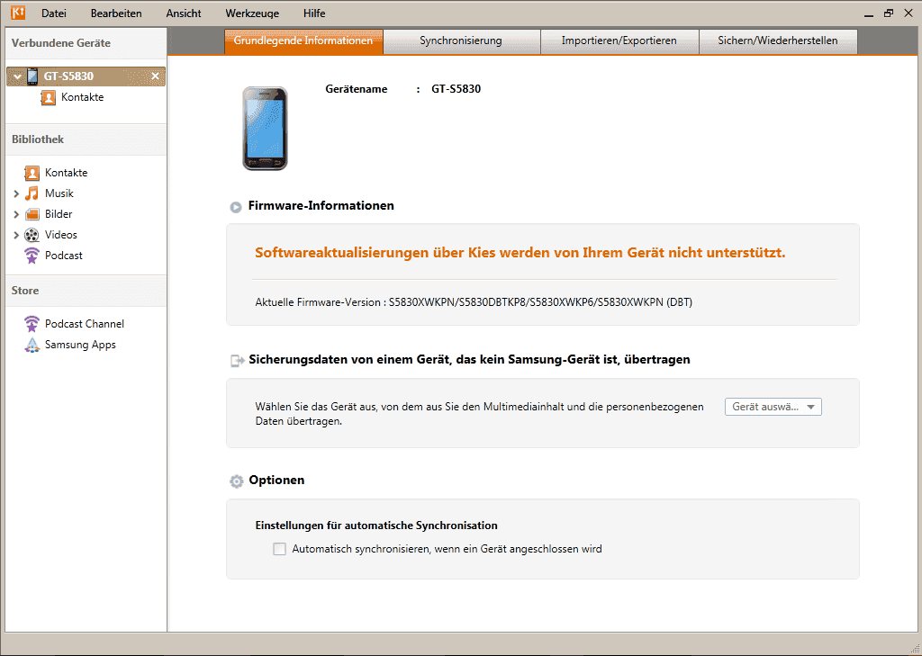Open Kontakte under the GT-S5830 device
The width and height of the screenshot is (922, 656).
point(82,97)
